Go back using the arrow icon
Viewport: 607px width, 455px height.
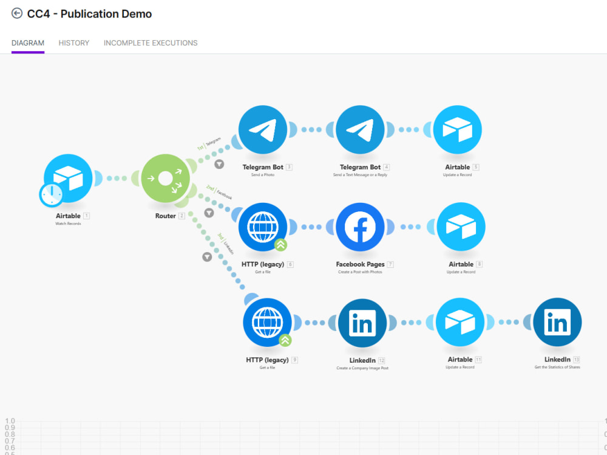[x=16, y=13]
